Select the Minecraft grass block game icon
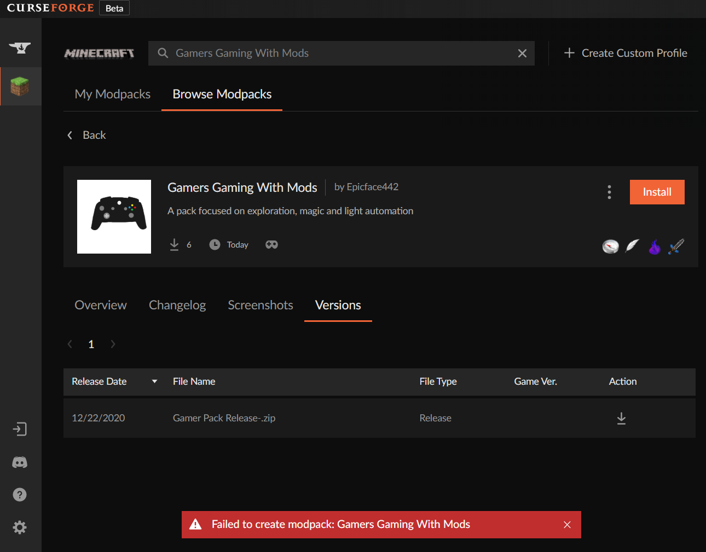This screenshot has height=552, width=706. 20,86
